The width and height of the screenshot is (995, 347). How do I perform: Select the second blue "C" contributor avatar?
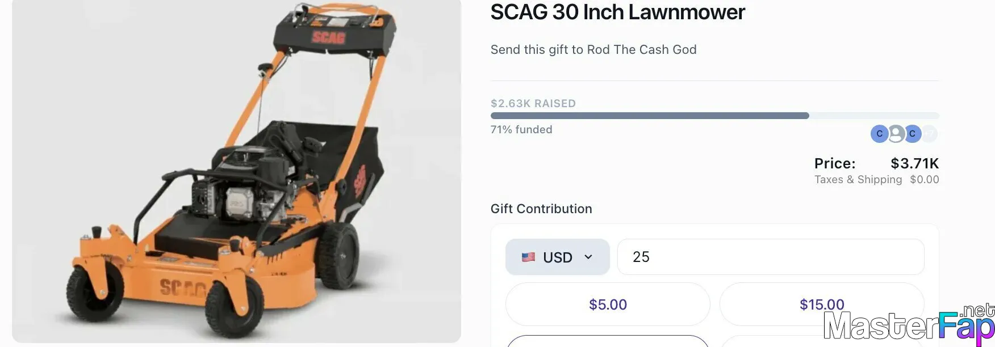[x=912, y=134]
